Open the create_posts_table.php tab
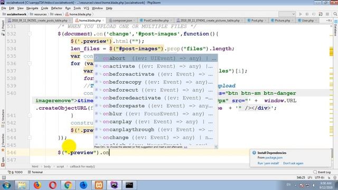This screenshot has width=338, height=190. (39, 21)
